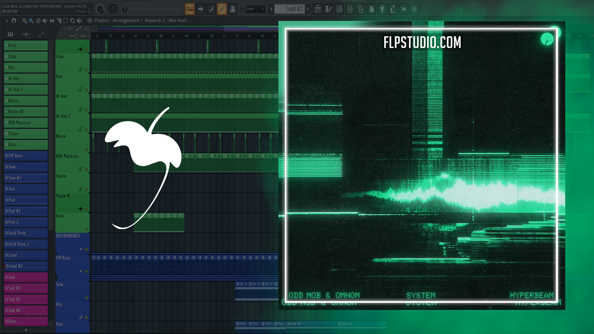Image resolution: width=594 pixels, height=334 pixels.
Task: Switch to the audio waveform picker tab
Action: pos(26,34)
